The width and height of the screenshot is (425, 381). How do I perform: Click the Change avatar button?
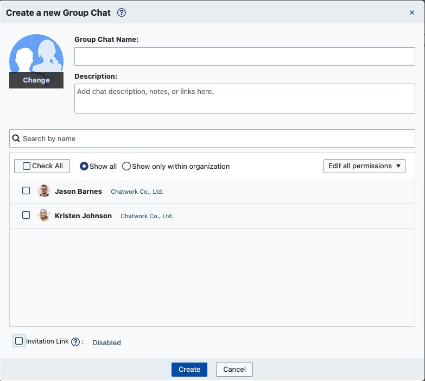[36, 80]
